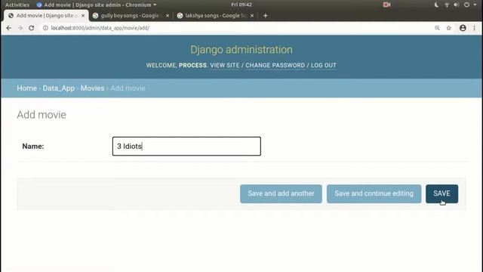Image resolution: width=483 pixels, height=272 pixels.
Task: Switch to the 'lakshya songs - Google' tab
Action: [215, 15]
